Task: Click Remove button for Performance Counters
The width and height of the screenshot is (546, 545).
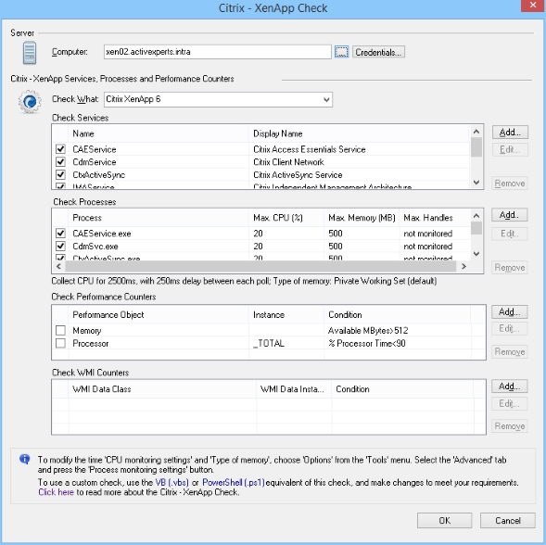Action: (x=510, y=351)
